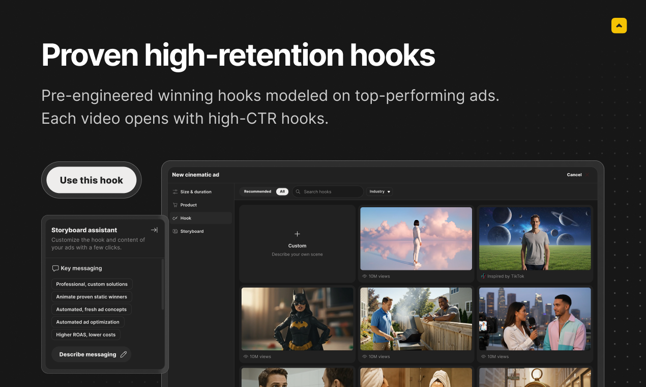The height and width of the screenshot is (387, 646).
Task: Open the Product step
Action: (200, 205)
